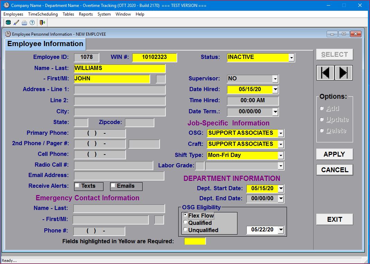This screenshot has width=370, height=264.
Task: Click the printer toolbar icon
Action: (24, 23)
